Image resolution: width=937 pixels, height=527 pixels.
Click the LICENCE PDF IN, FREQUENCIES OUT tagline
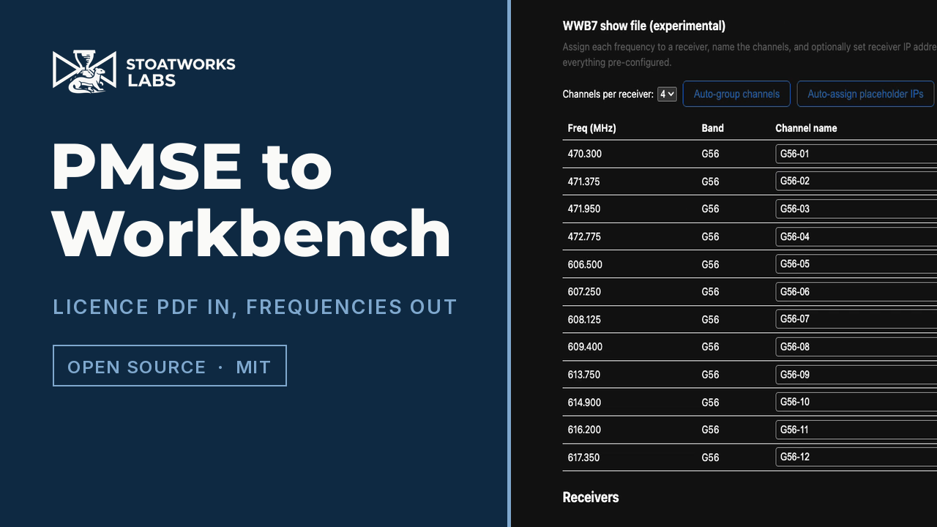click(x=255, y=307)
